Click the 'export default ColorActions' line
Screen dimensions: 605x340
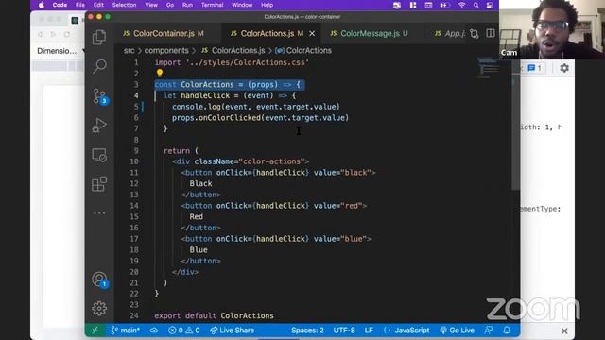pyautogui.click(x=214, y=315)
